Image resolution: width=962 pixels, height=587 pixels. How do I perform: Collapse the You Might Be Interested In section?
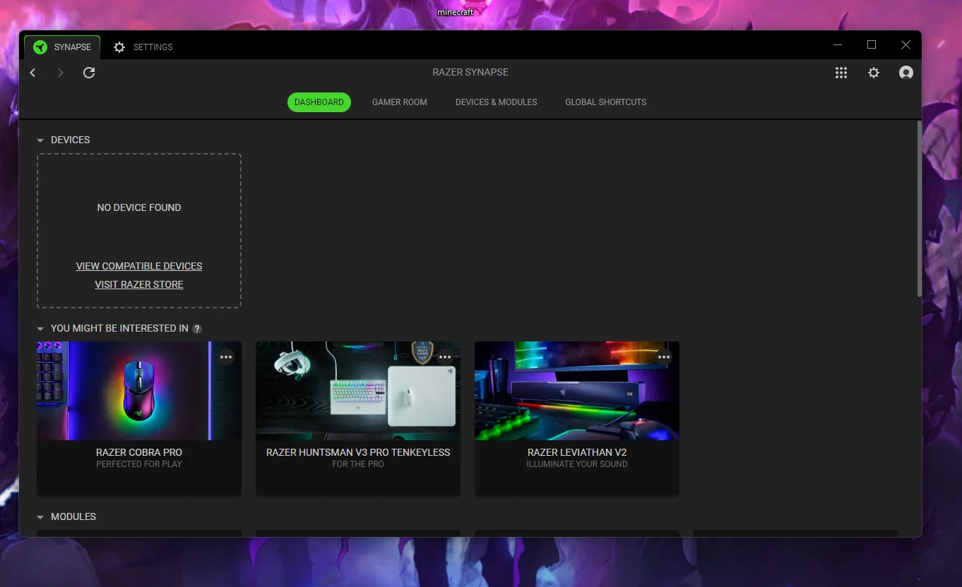tap(40, 329)
